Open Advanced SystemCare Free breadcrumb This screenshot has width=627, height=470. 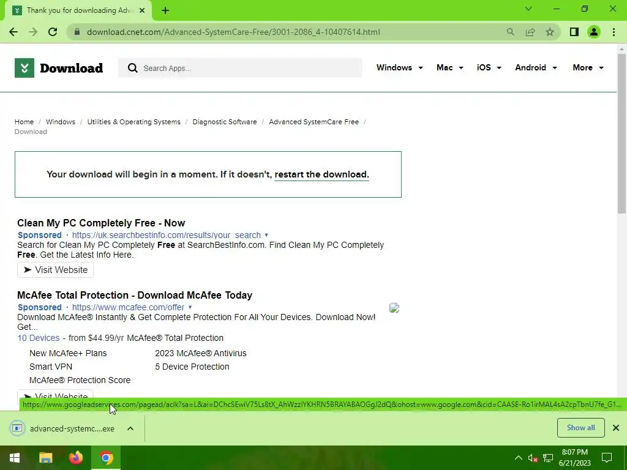coord(314,122)
